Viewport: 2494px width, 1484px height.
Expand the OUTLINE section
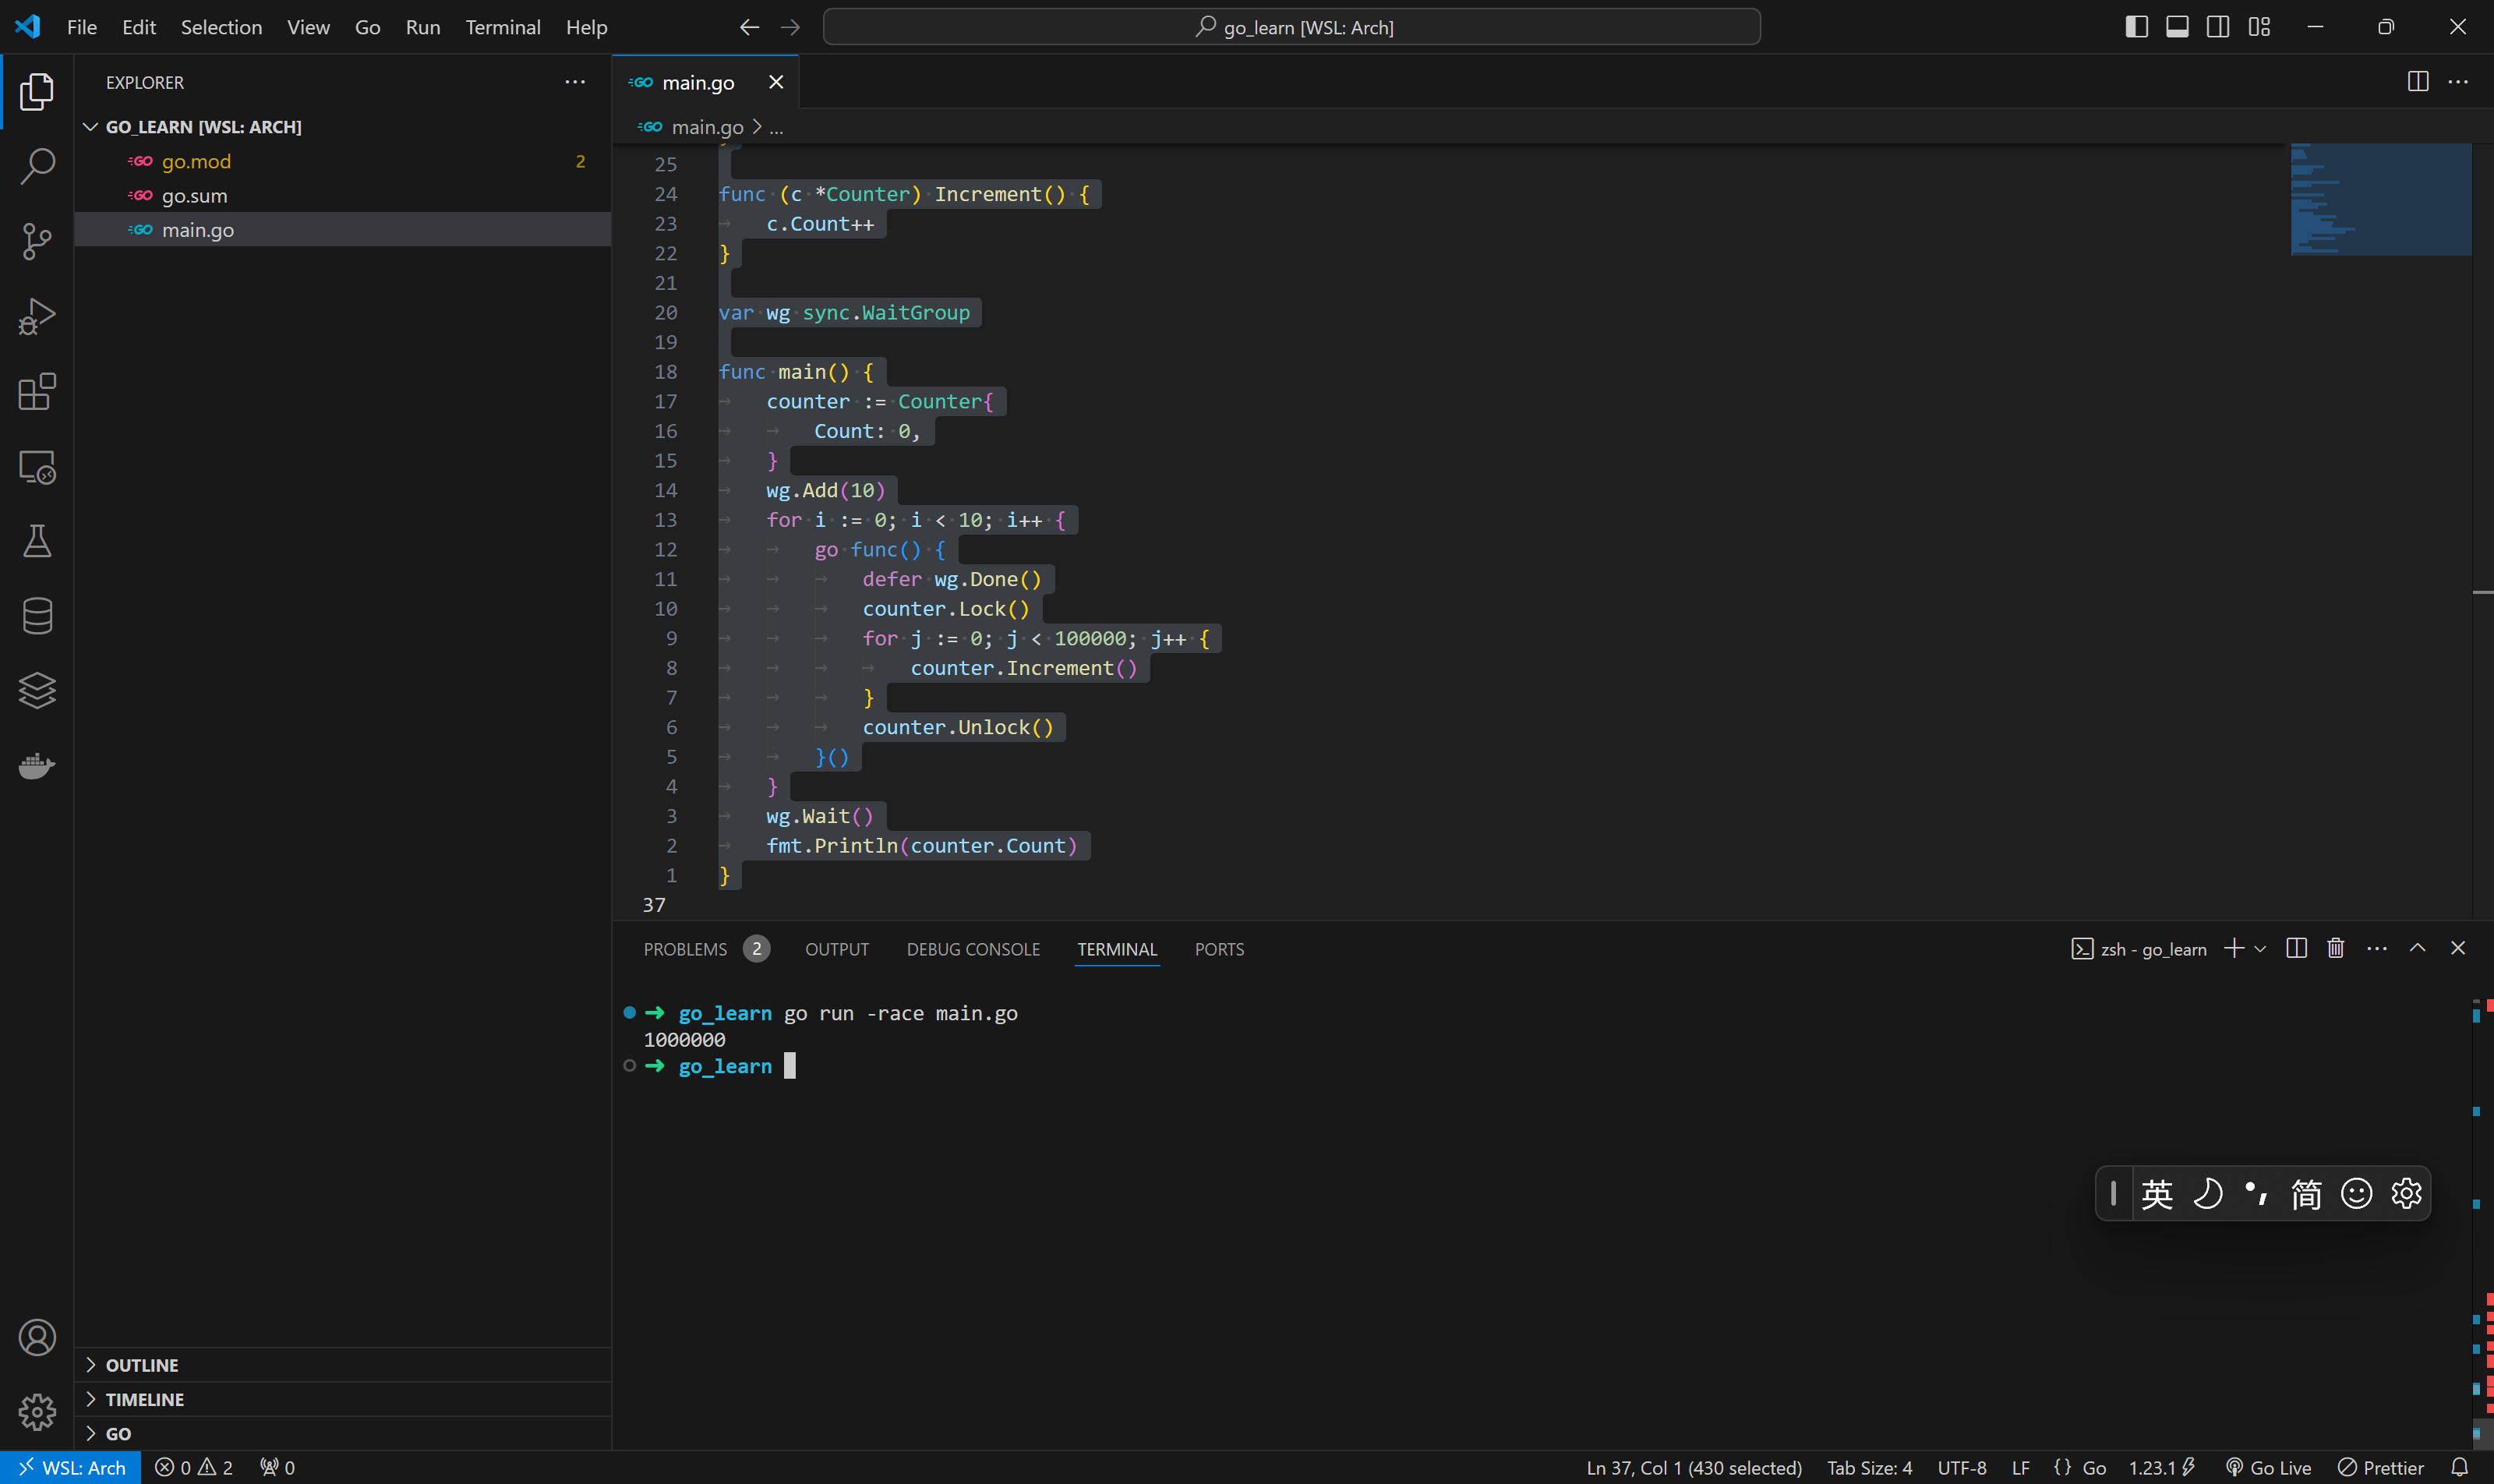(x=142, y=1365)
